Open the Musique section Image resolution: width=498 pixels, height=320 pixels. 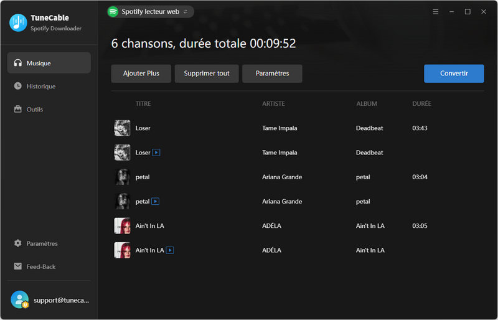[49, 63]
